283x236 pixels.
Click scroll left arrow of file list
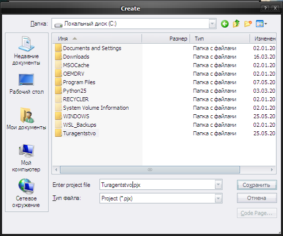pos(56,170)
